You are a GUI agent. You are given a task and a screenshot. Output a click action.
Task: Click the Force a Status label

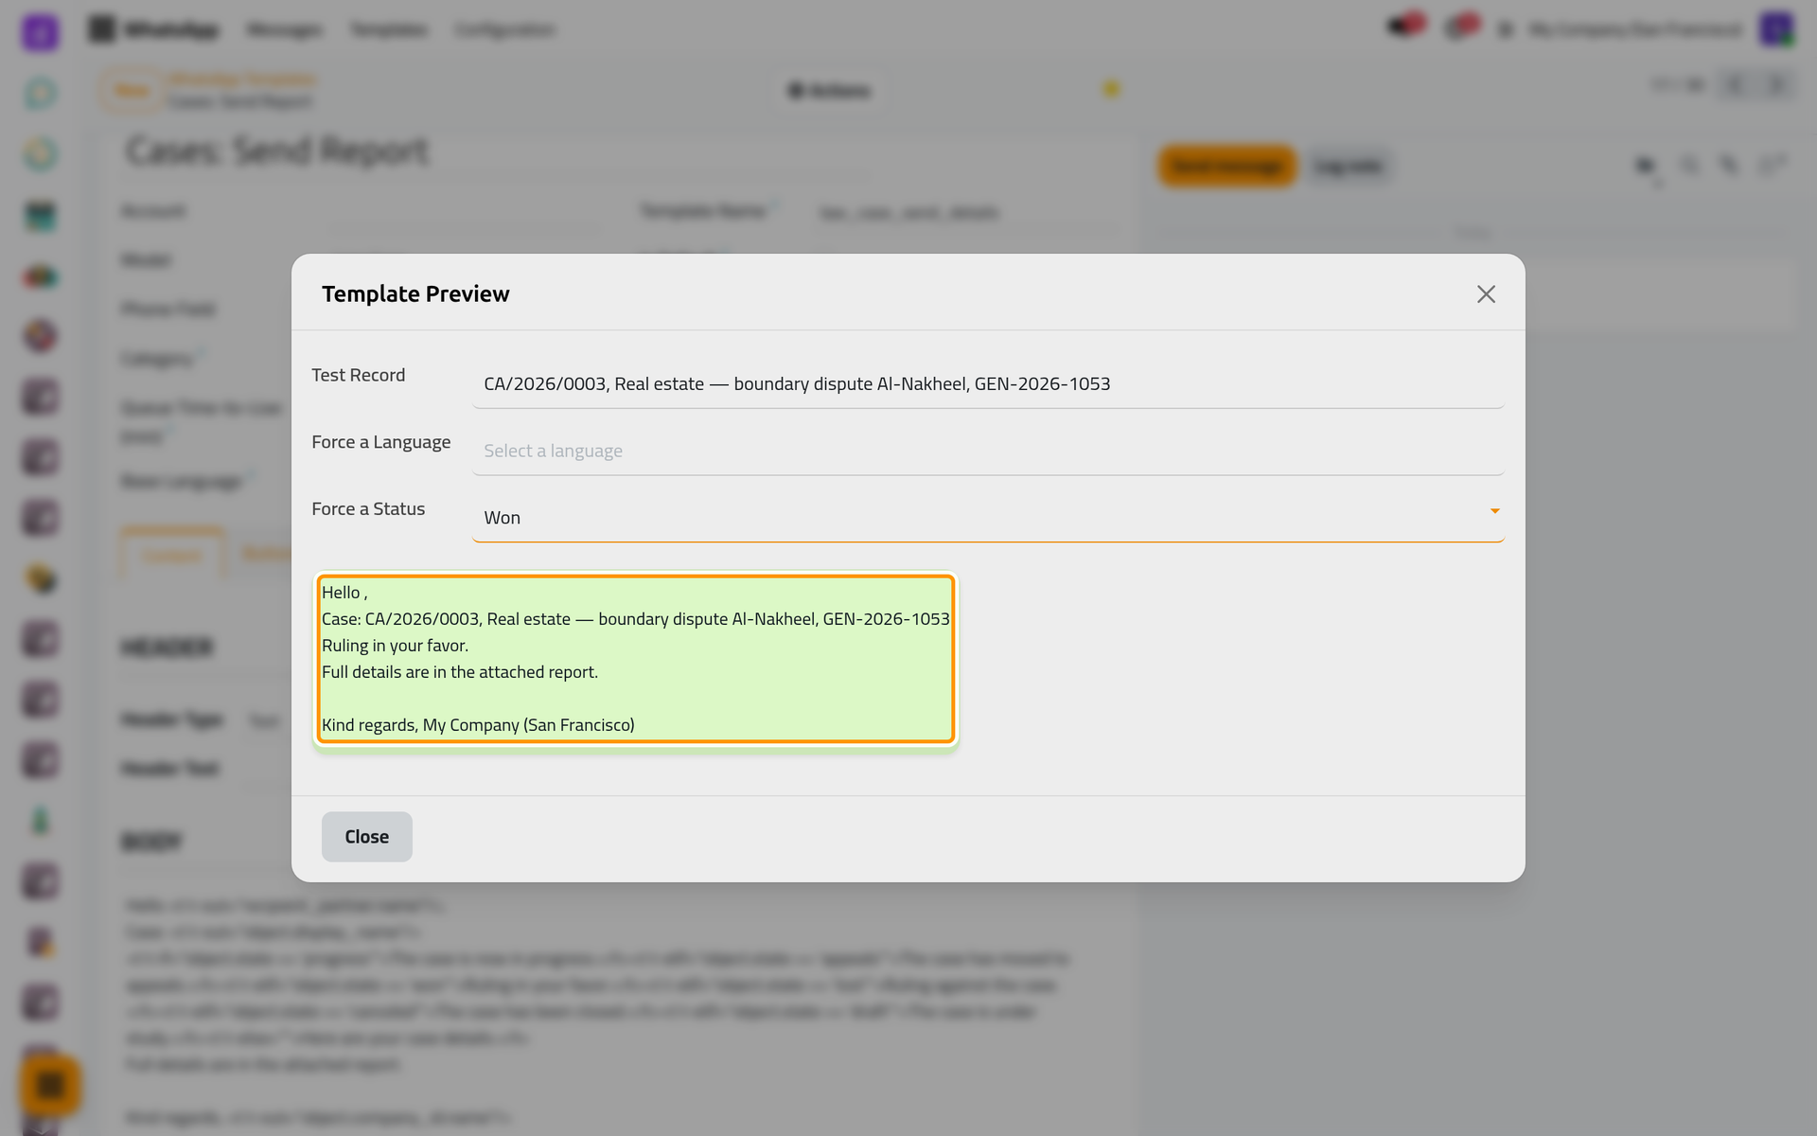pos(368,508)
